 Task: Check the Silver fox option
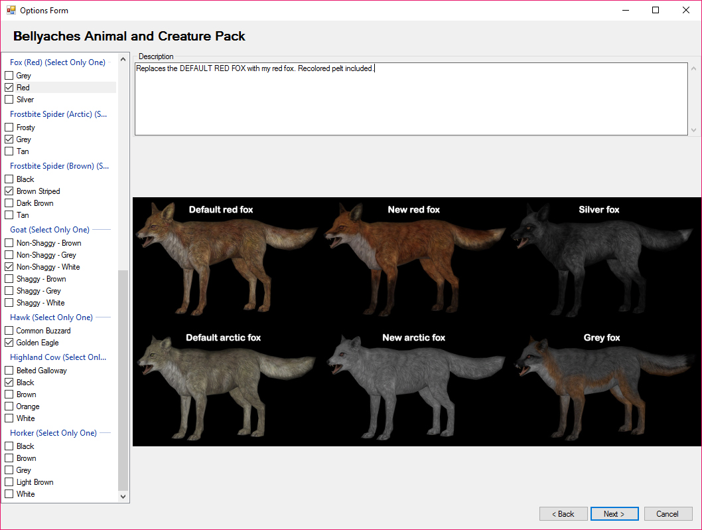(x=9, y=100)
